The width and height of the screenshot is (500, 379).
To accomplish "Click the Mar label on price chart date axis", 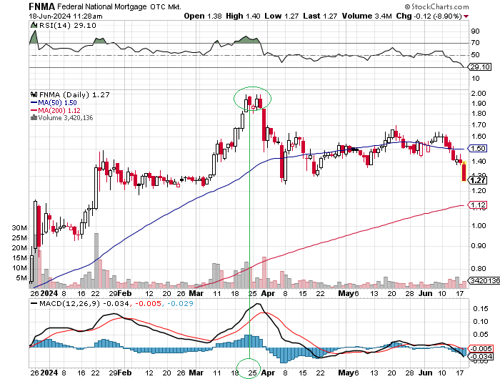I will [x=196, y=293].
